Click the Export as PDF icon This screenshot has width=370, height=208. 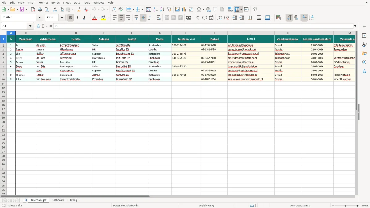click(x=33, y=10)
